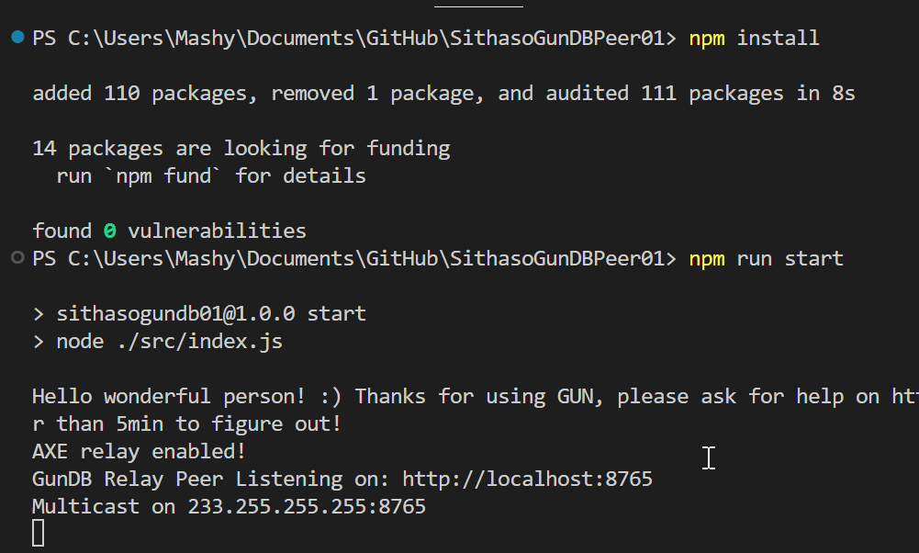Click the empty terminal cursor block

[x=38, y=533]
